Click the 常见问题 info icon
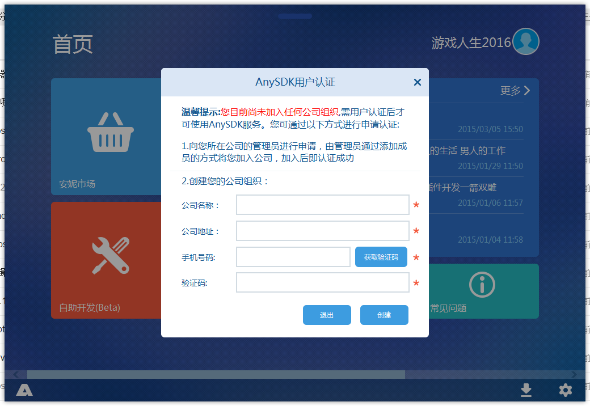Screen dimensions: 590x406 coord(482,285)
